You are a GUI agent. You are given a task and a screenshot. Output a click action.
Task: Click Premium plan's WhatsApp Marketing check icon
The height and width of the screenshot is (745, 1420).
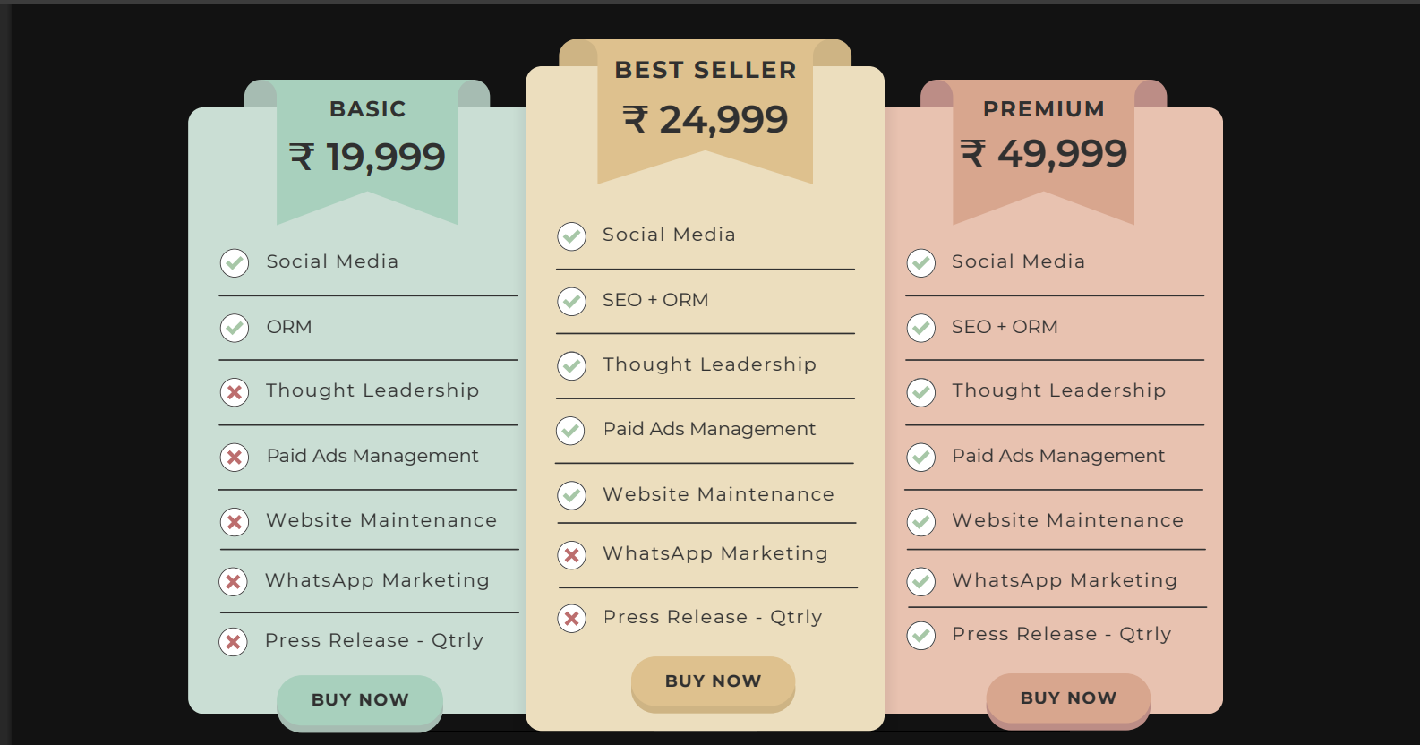(x=920, y=581)
